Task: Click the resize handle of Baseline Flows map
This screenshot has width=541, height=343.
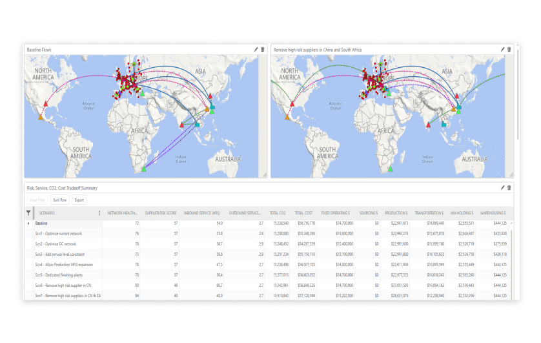Action: [265, 175]
